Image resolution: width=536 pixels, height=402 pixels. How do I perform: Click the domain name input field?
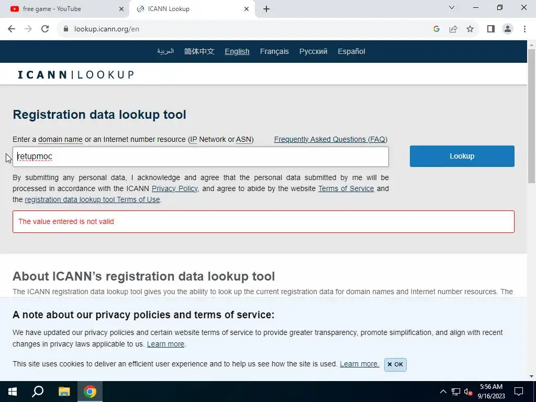200,157
